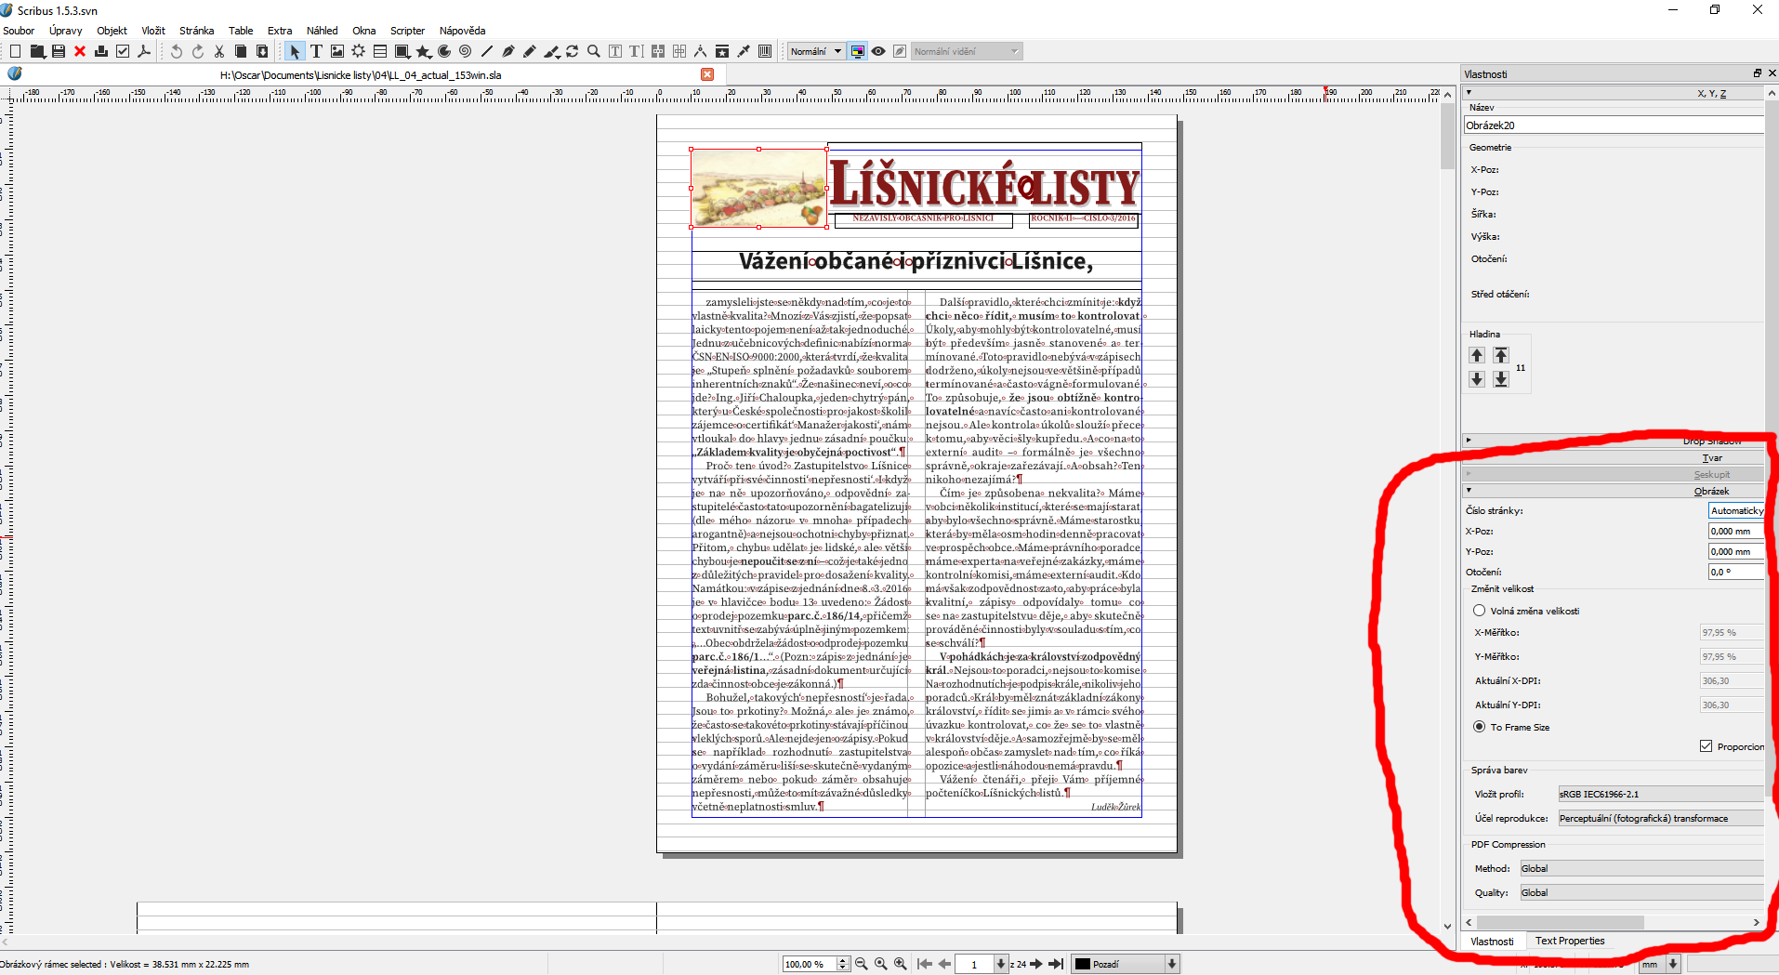Switch to the Text Properties tab
Viewport: 1779px width, 975px height.
1569,941
